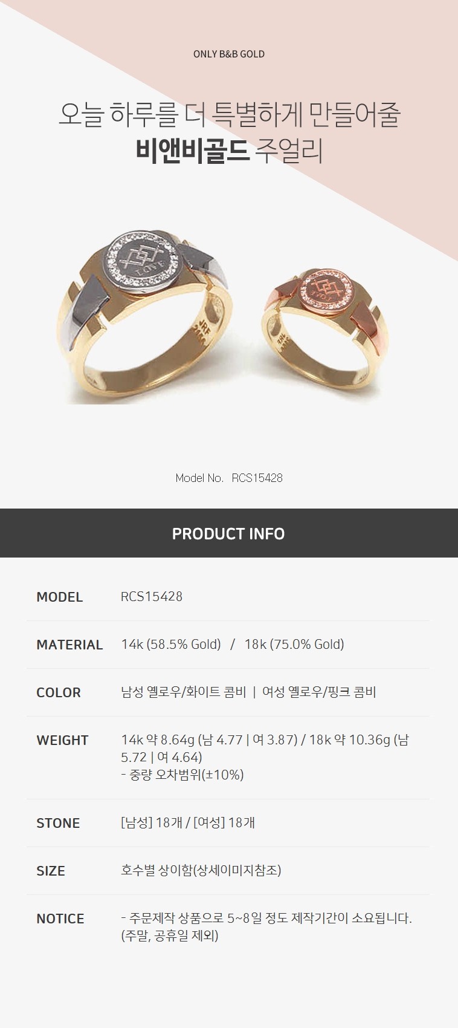Click the 여성 옐로우/핑크 콤비 color text
Screen dimensions: 458x1028
[x=319, y=692]
